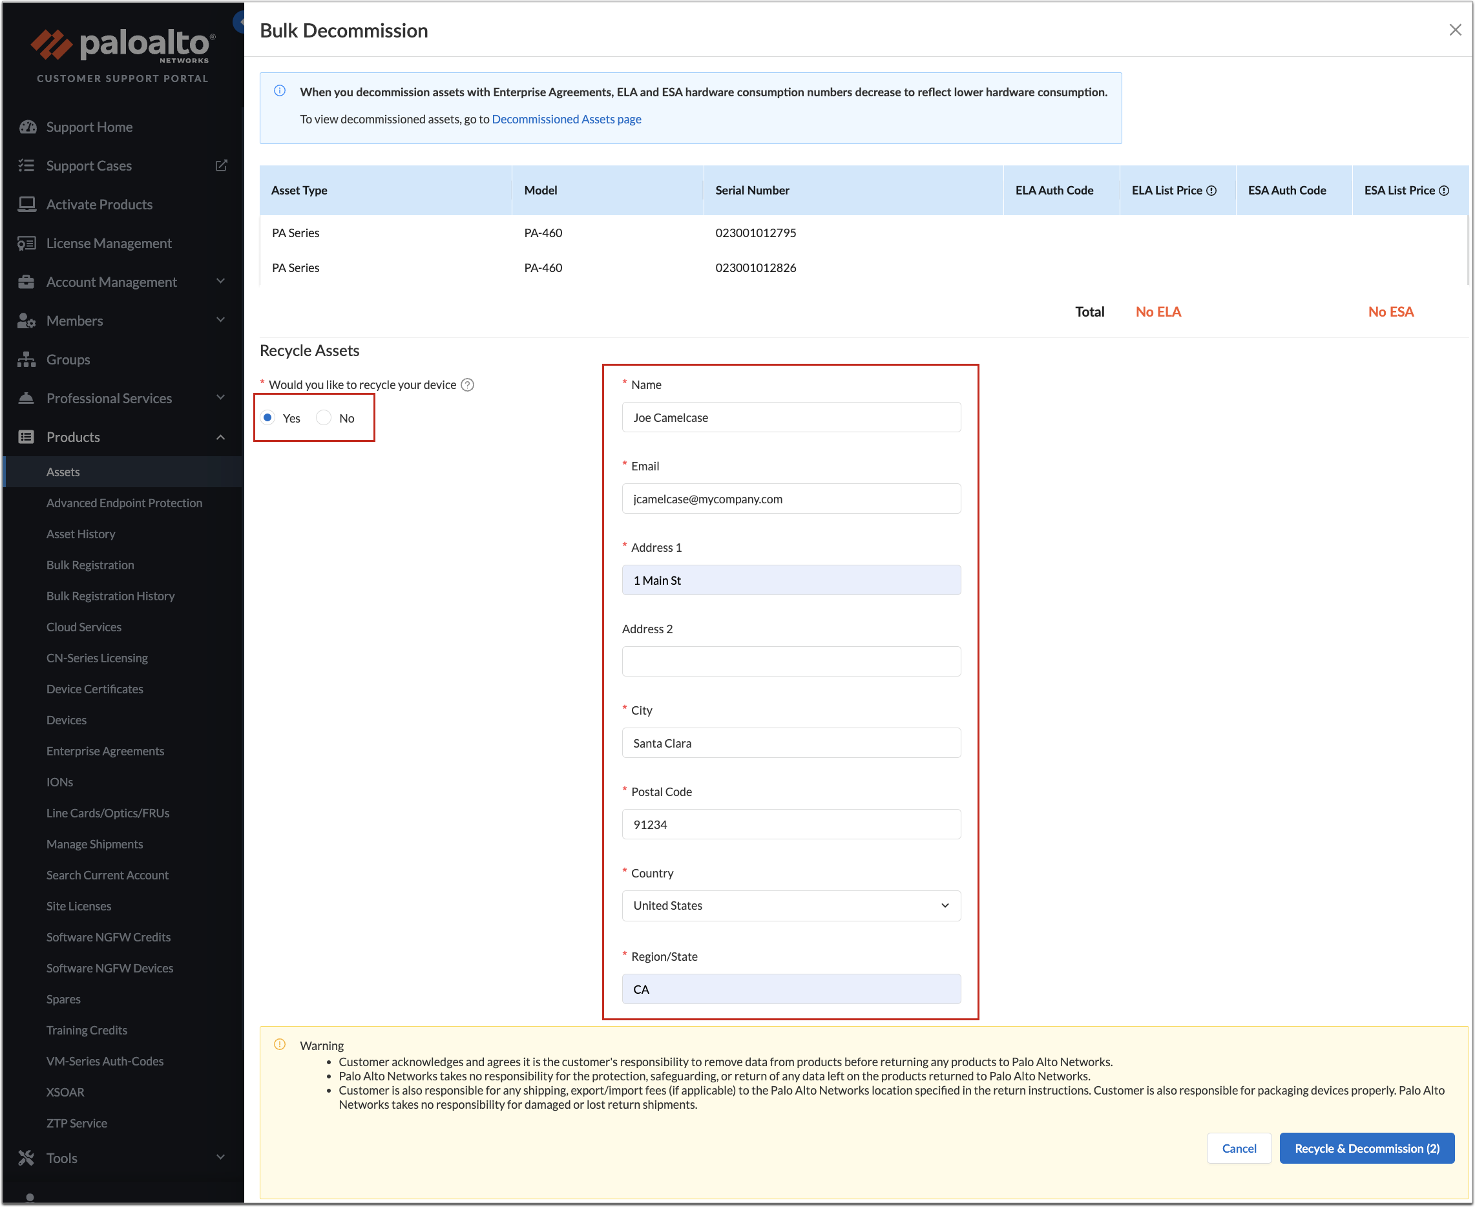The width and height of the screenshot is (1475, 1207).
Task: Click the ESA List Price info icon
Action: (1444, 191)
